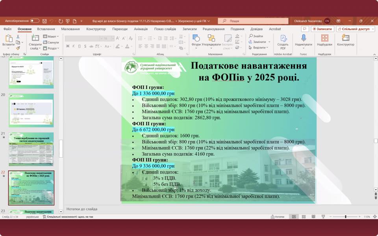This screenshot has width=378, height=236.
Task: Adjust the zoom slider in status bar
Action: coord(345,217)
